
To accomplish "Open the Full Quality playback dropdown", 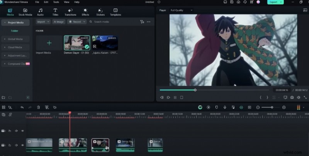I will pos(181,10).
